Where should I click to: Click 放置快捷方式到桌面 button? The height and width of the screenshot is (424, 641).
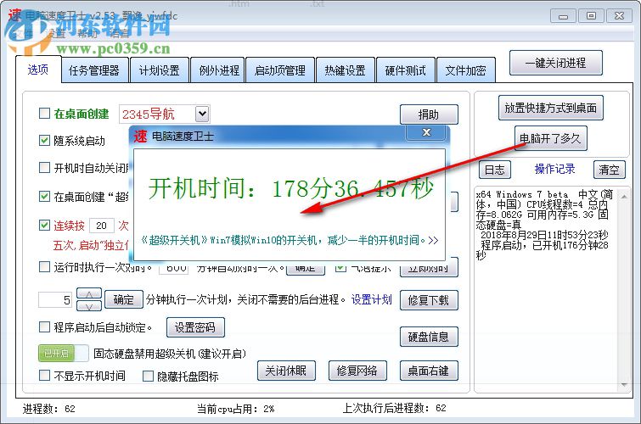coord(551,108)
